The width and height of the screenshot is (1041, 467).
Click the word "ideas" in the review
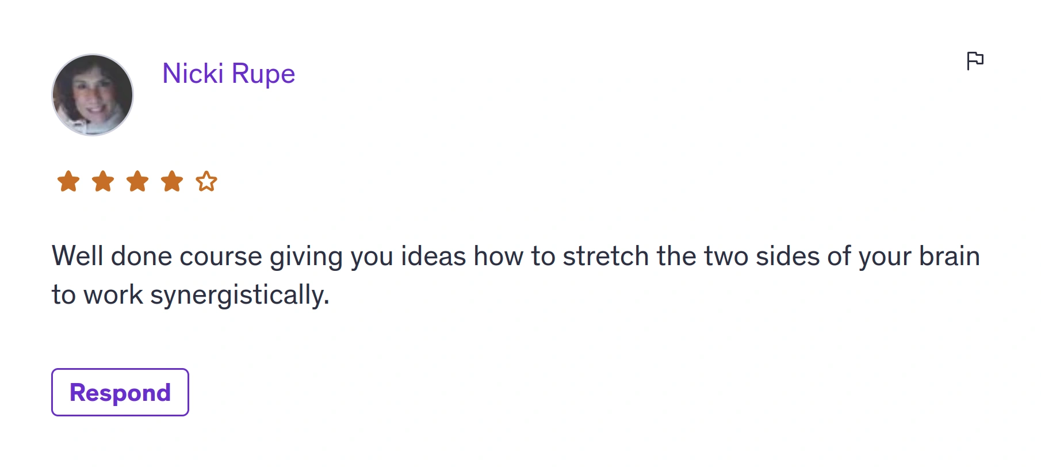[433, 256]
